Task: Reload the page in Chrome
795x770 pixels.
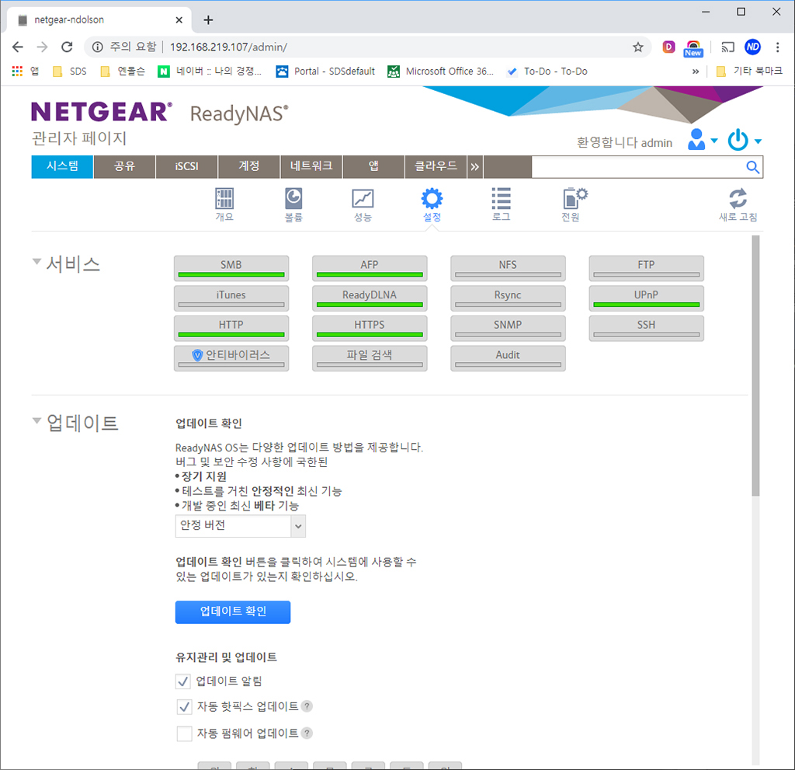Action: [x=67, y=47]
